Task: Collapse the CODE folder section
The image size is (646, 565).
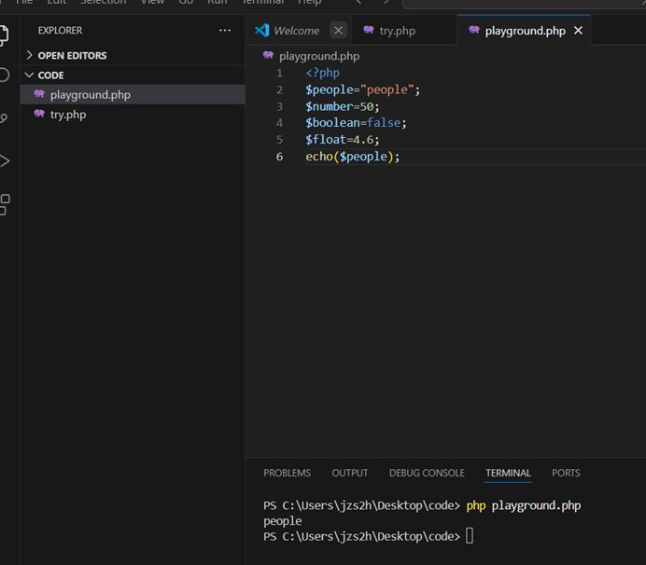Action: 133,75
